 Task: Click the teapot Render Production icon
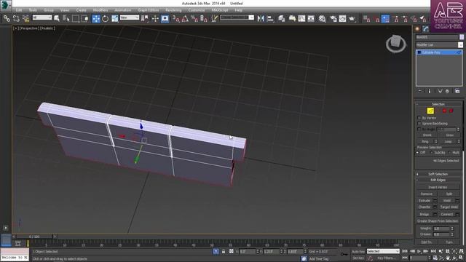click(352, 19)
